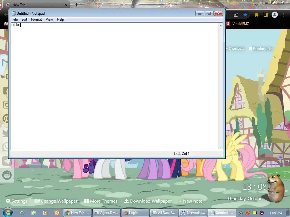Viewport: 290px width, 217px height.
Task: Open the Edit menu in Notepad
Action: [24, 19]
